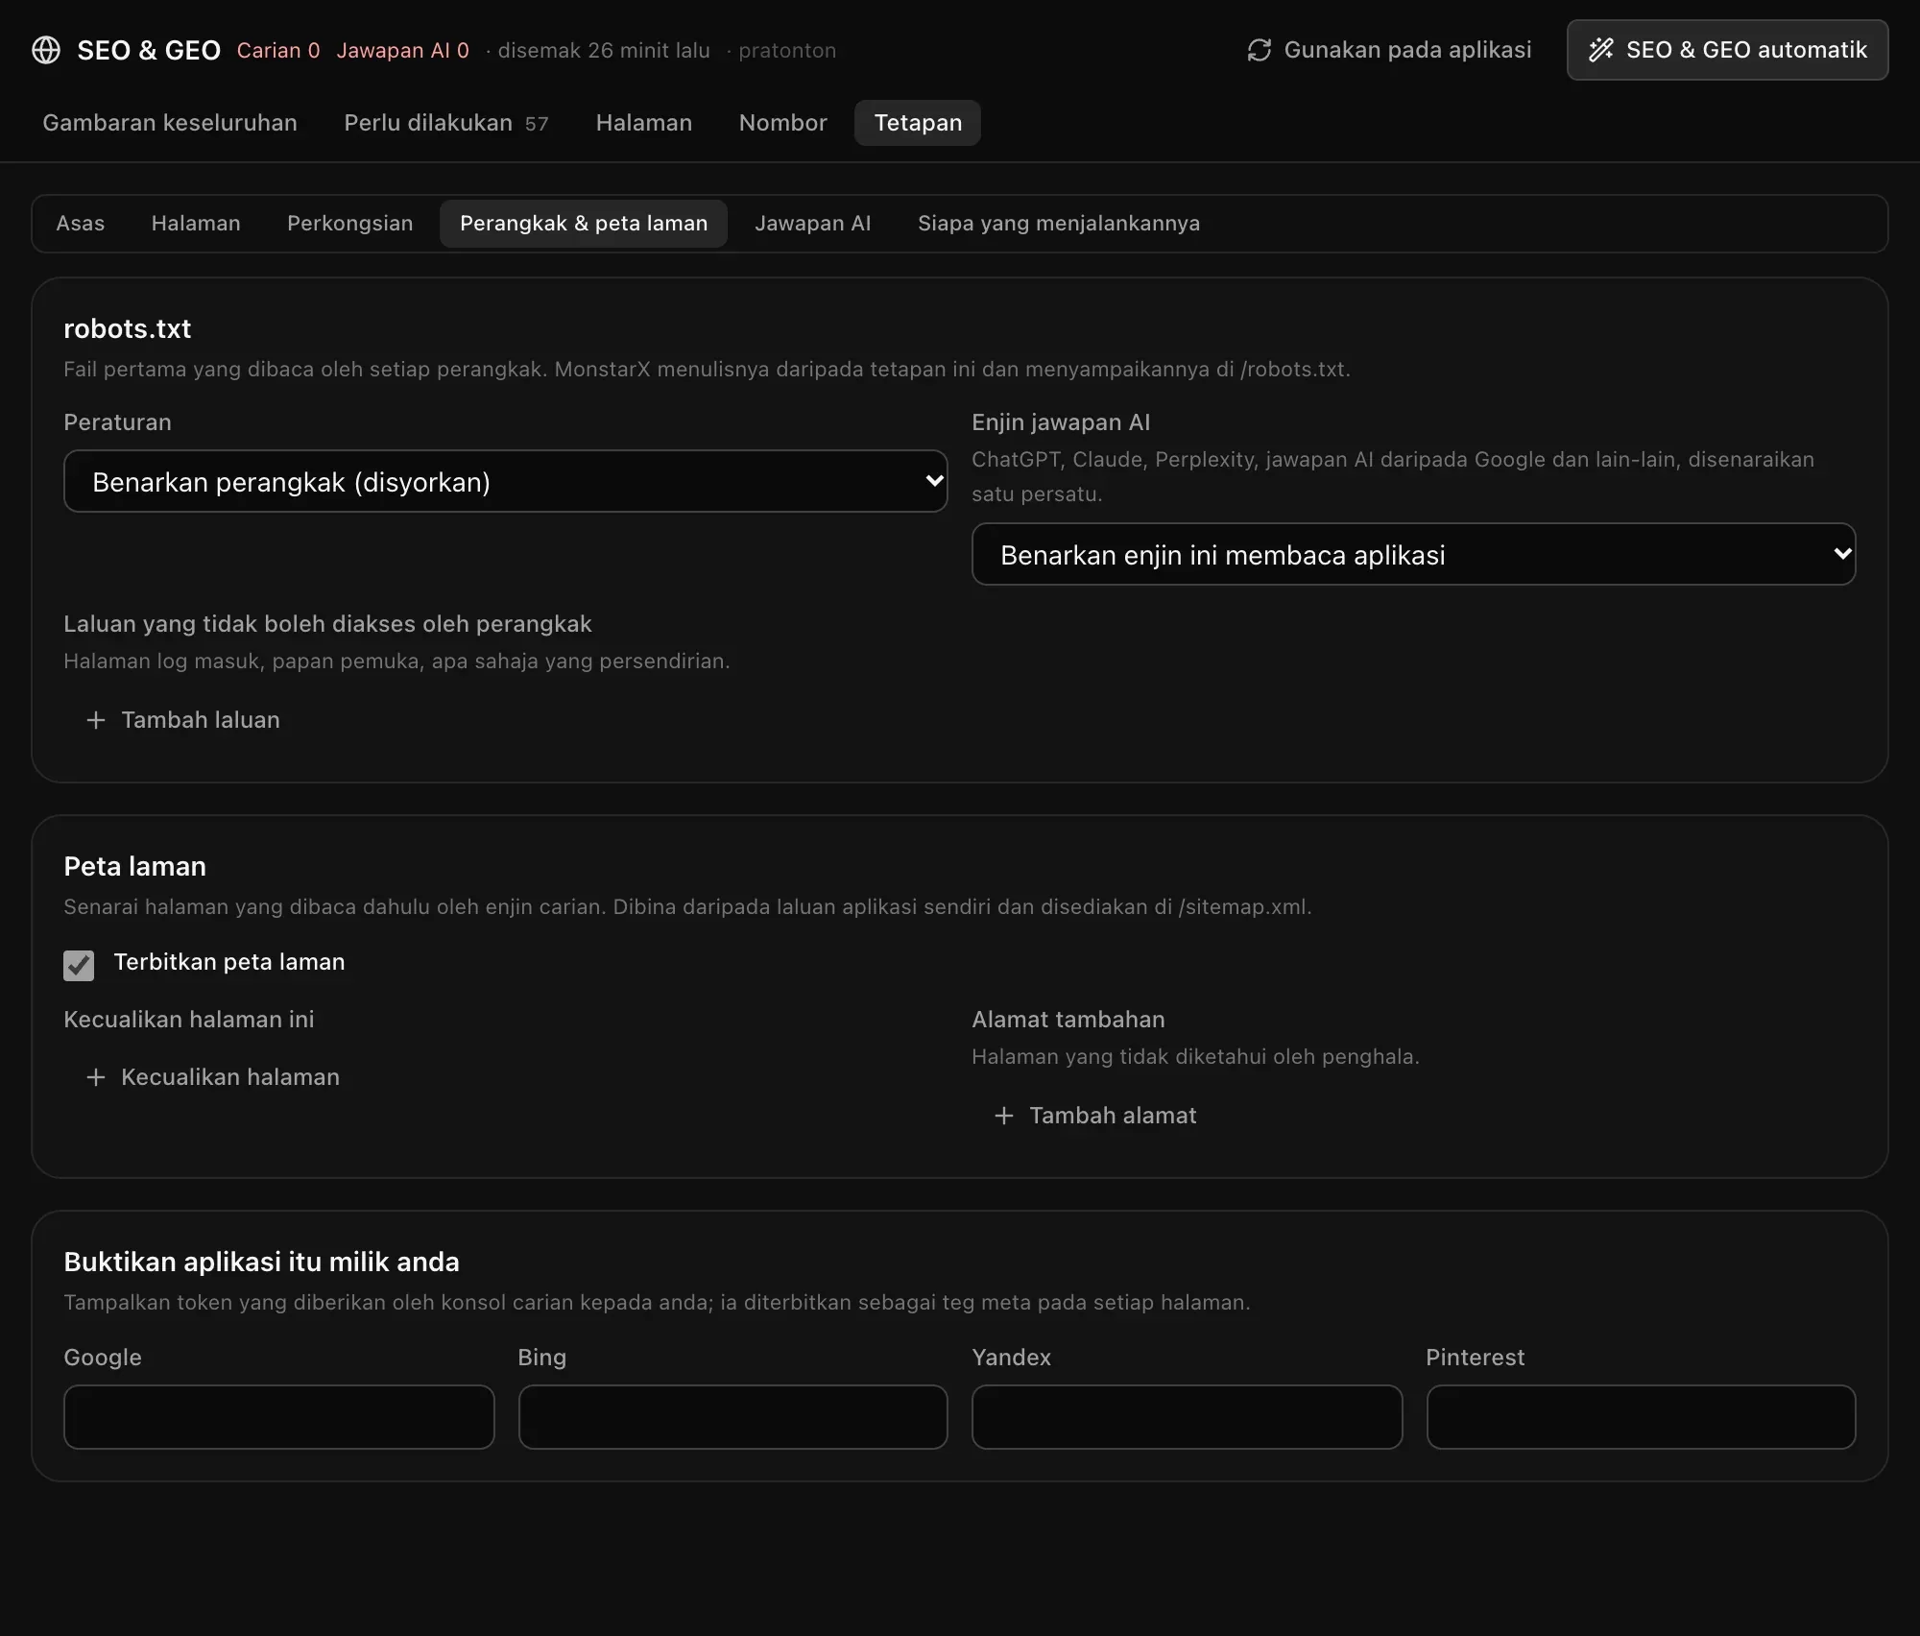Click the Tambah alamat button
1920x1636 pixels.
click(1094, 1116)
